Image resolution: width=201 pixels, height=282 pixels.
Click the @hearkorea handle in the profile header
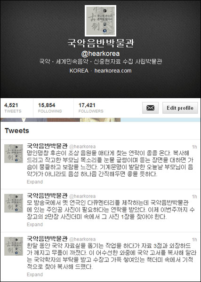click(101, 54)
